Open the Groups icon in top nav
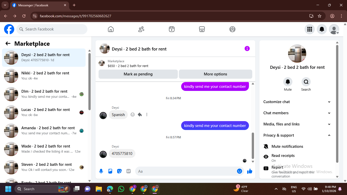 coord(232,29)
